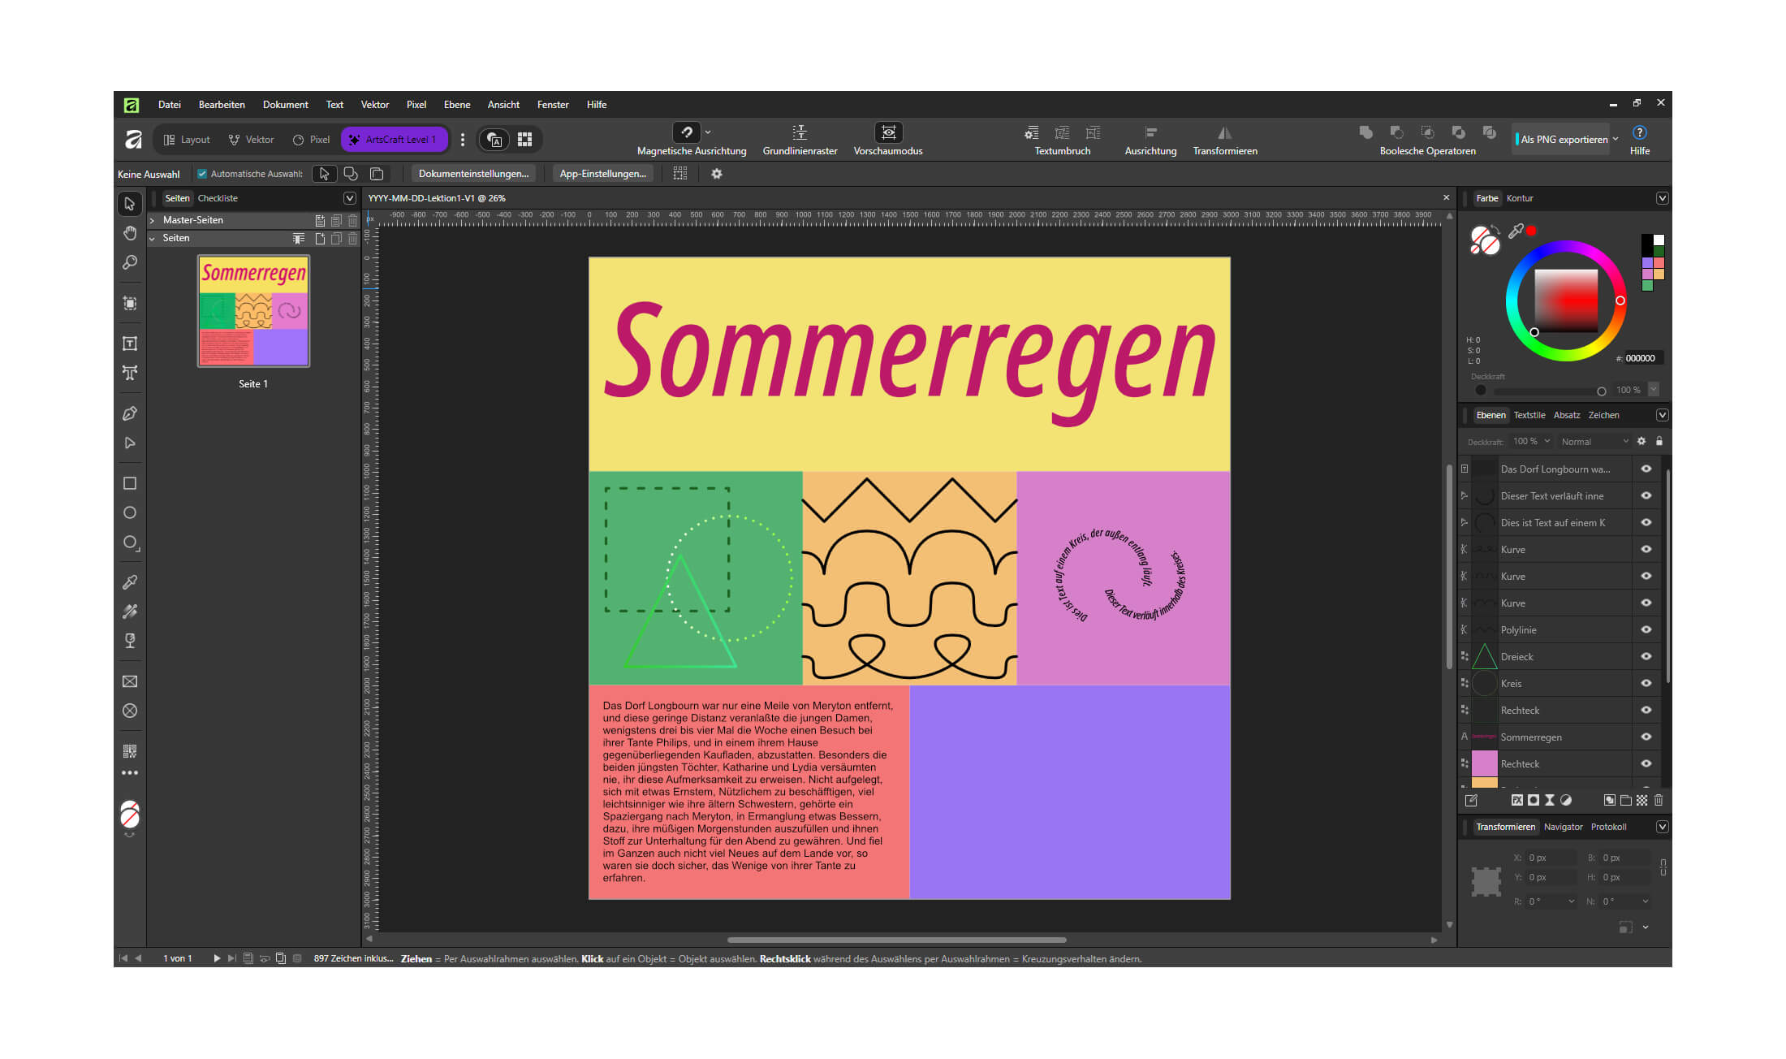Open layer Deckkraft 100 % dropdown
1786x1059 pixels.
[1532, 442]
